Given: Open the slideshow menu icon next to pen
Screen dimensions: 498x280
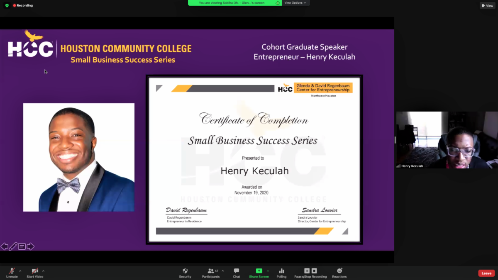Looking at the screenshot, I should click(x=22, y=246).
